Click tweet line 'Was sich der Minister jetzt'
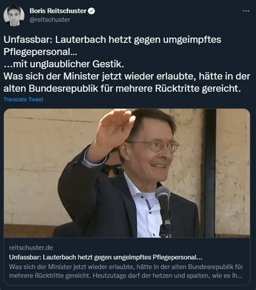The width and height of the screenshot is (256, 290). tap(127, 76)
